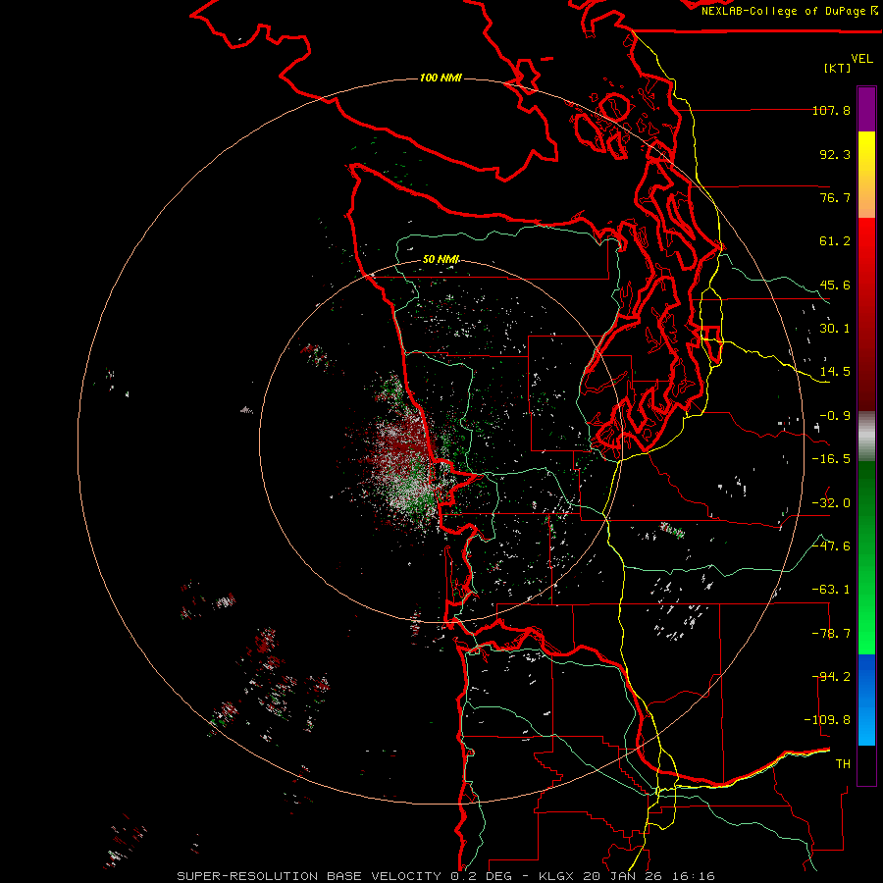Click the -109.8 velocity scale value
The height and width of the screenshot is (883, 883).
(828, 720)
